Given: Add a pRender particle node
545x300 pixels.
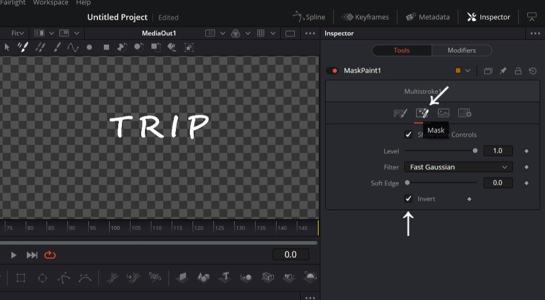Looking at the screenshot, I should 155,277.
